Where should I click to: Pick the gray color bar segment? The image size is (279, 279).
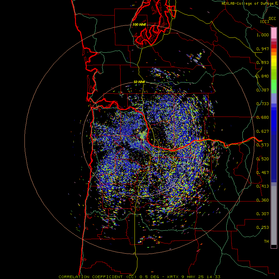coord(274,215)
